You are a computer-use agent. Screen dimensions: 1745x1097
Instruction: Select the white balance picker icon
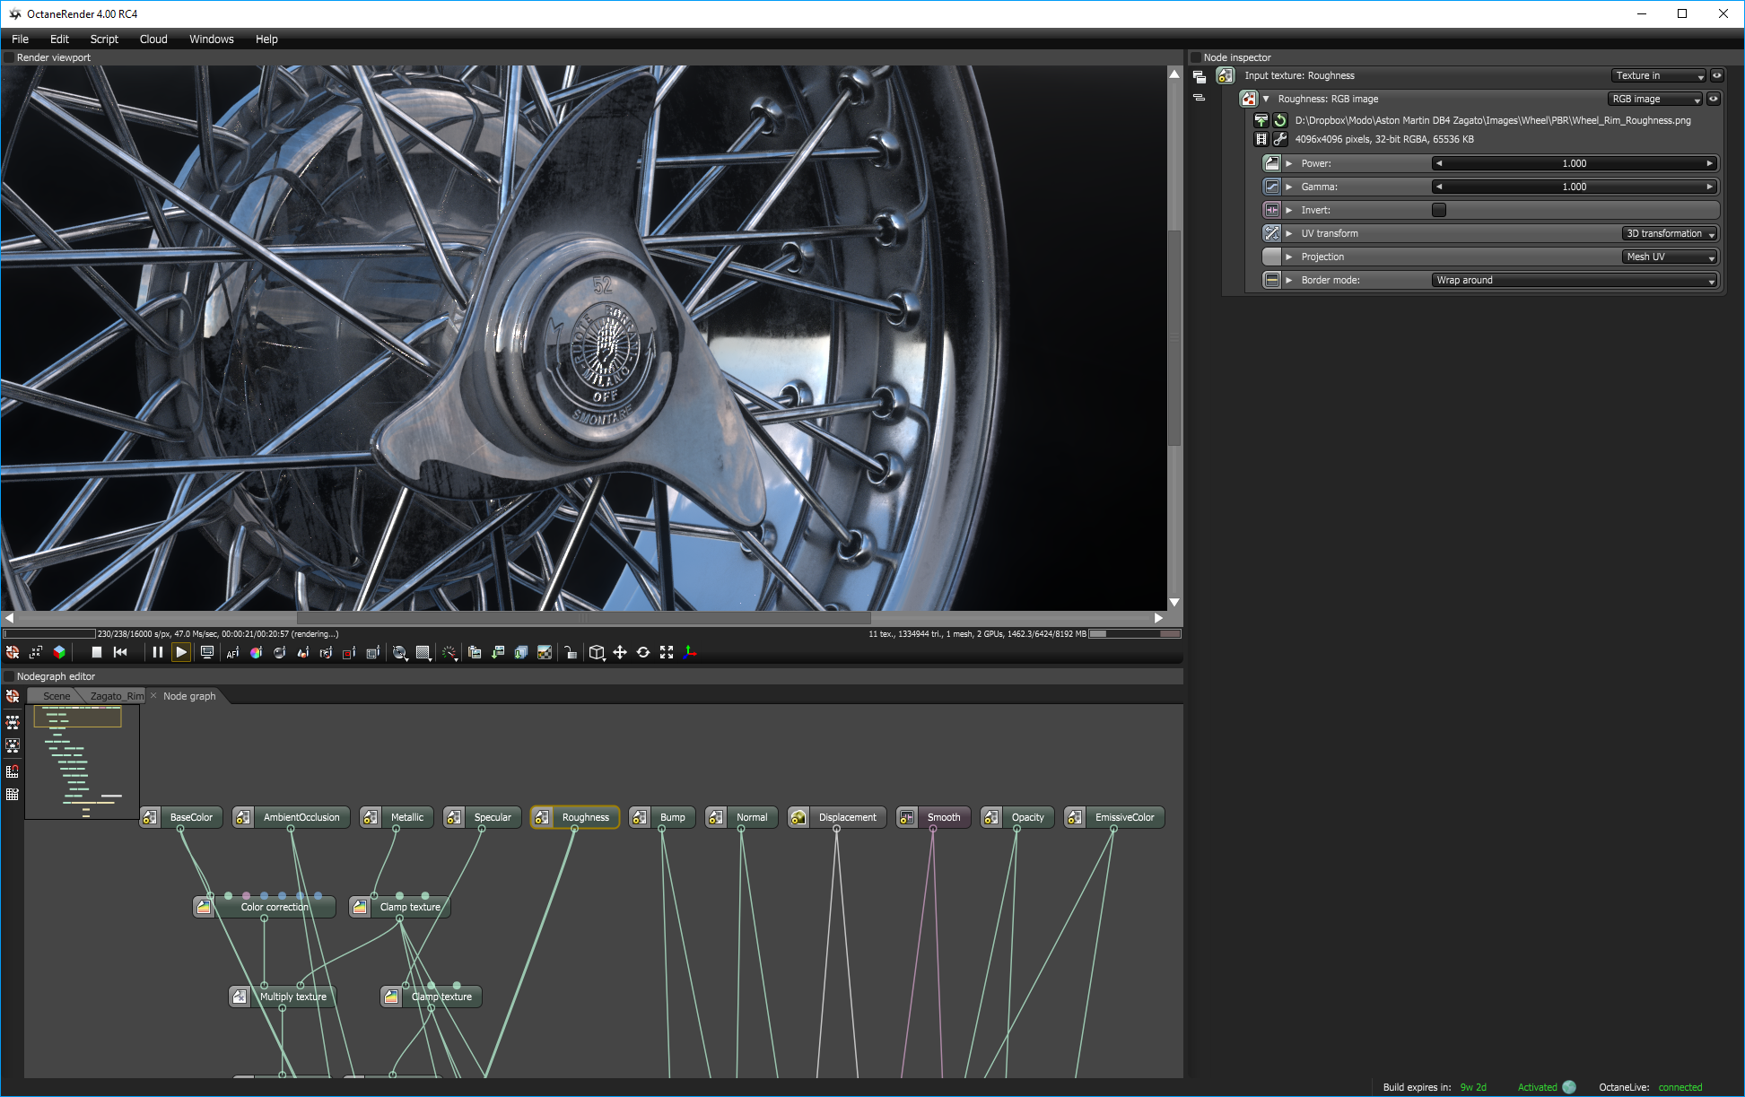pos(256,652)
